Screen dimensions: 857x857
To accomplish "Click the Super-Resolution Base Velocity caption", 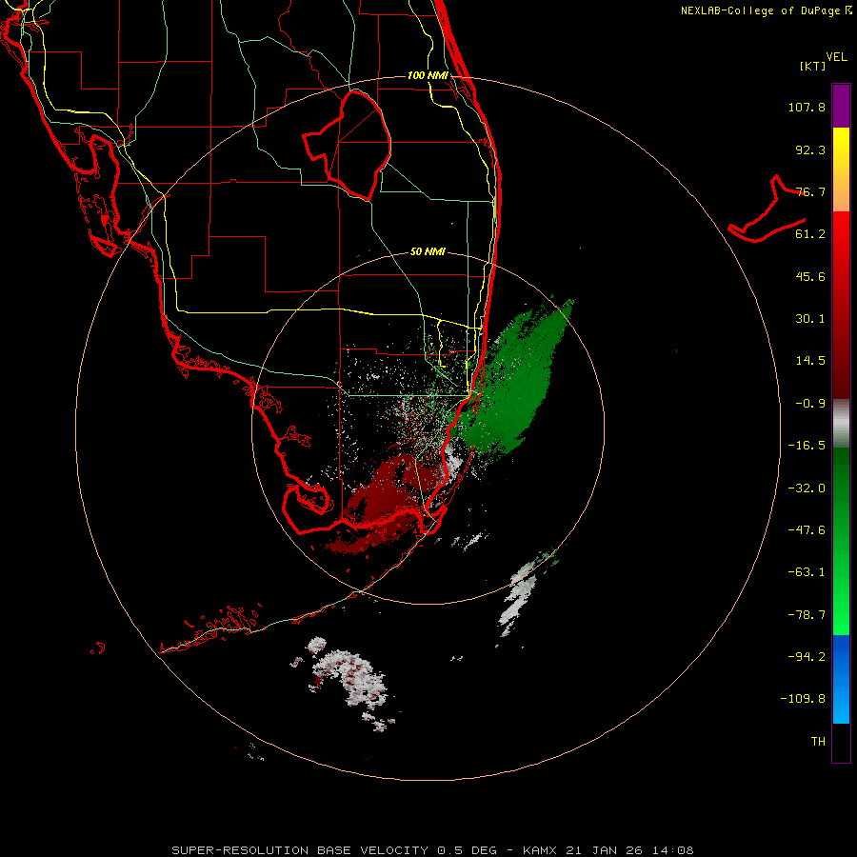I will point(433,850).
